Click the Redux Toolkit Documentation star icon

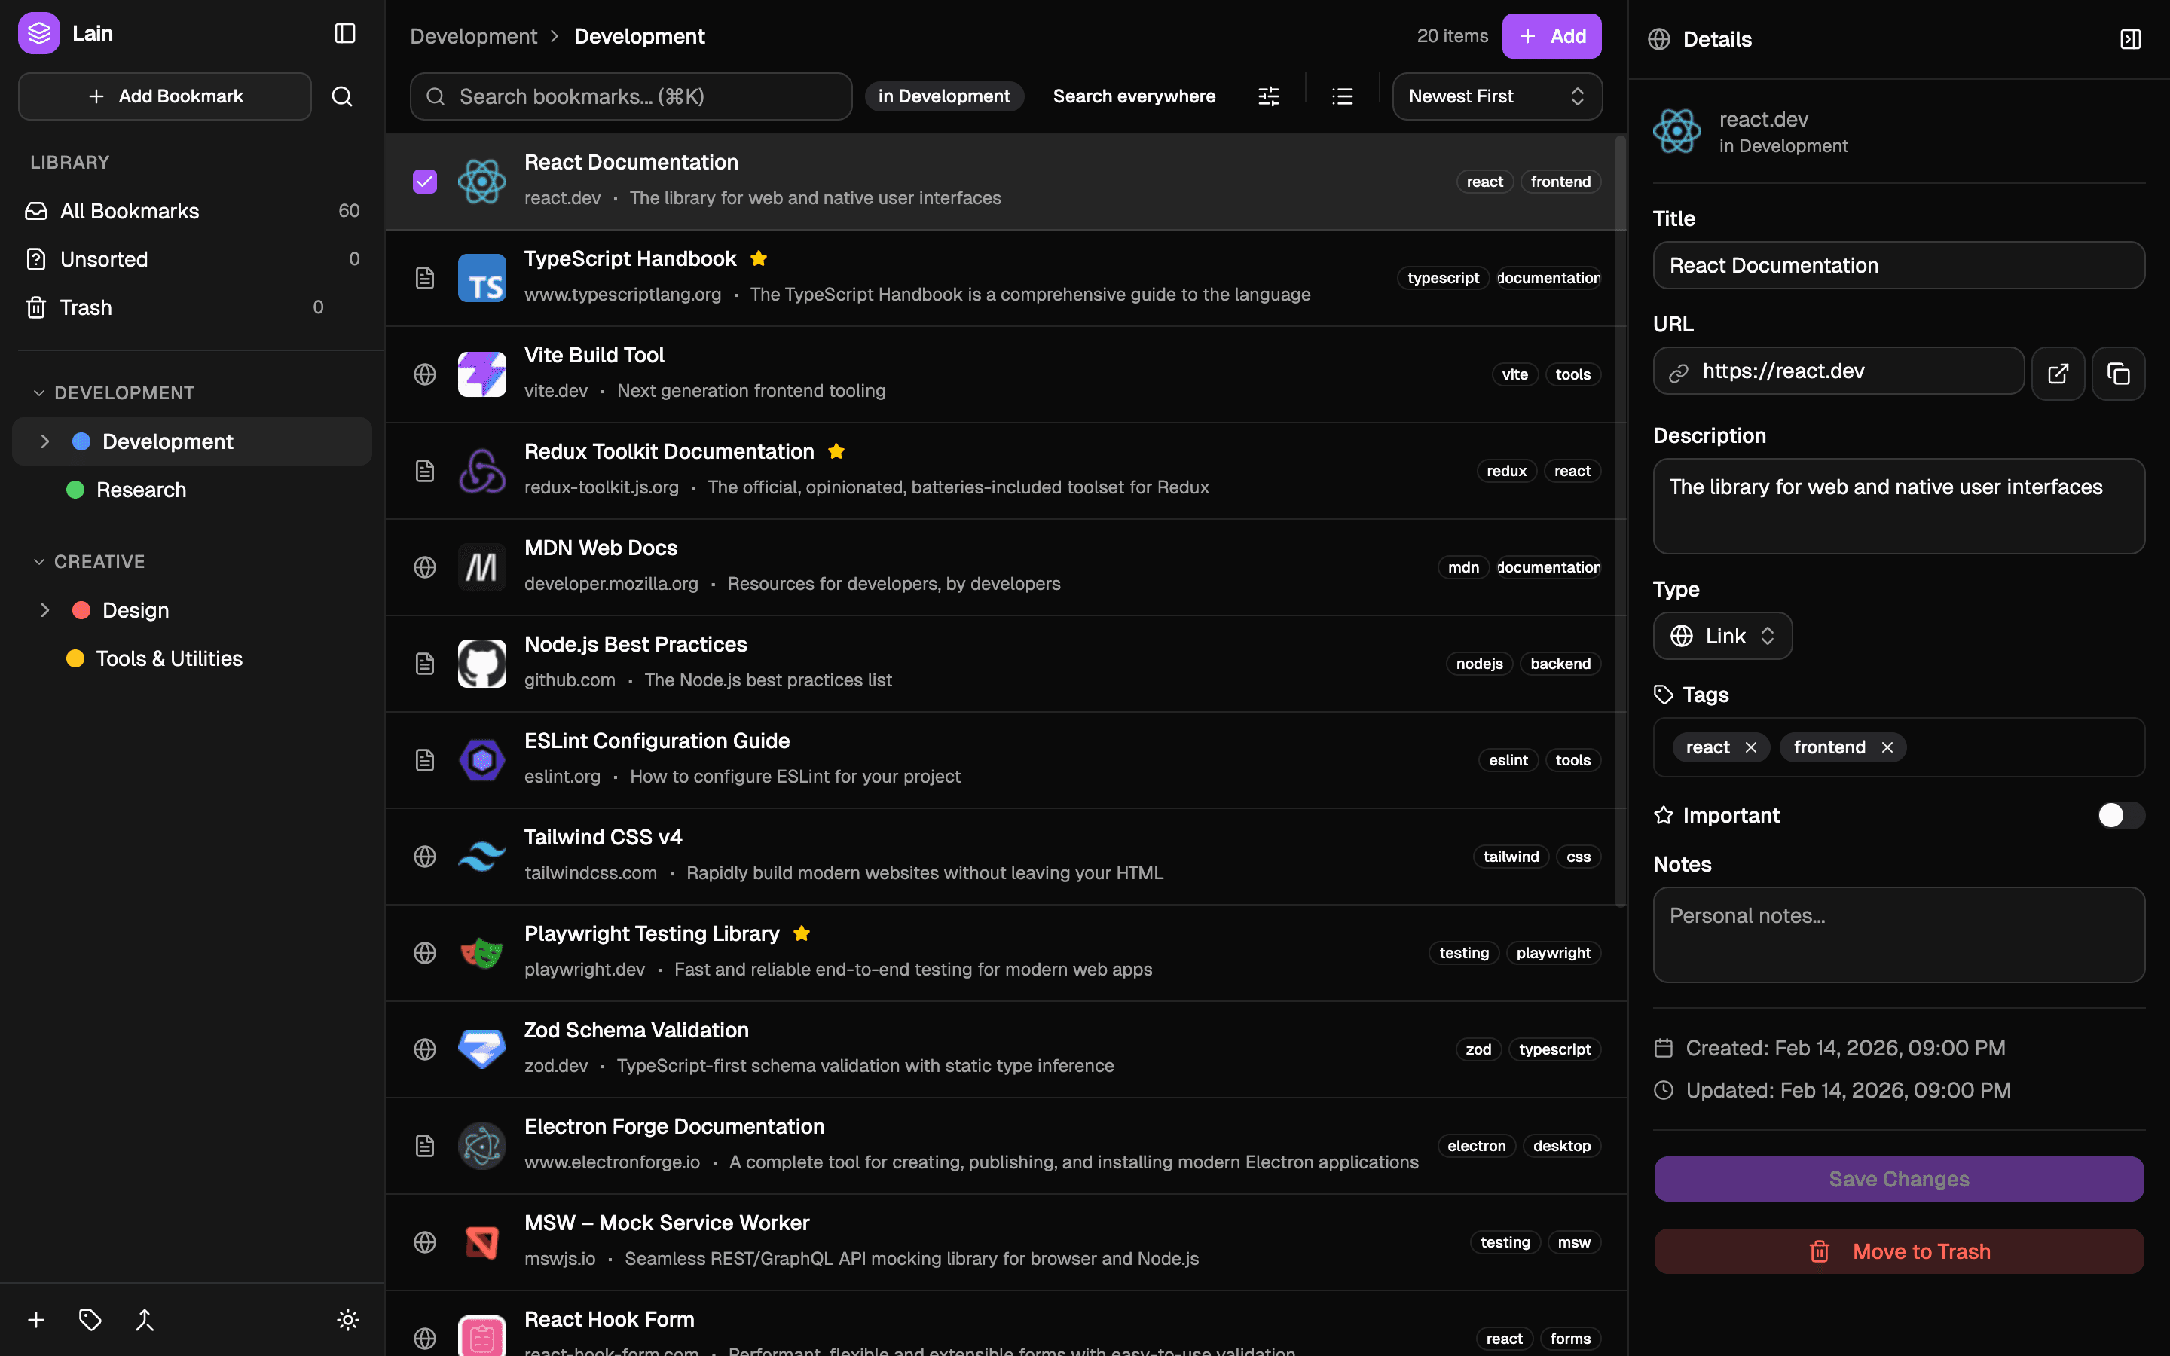click(x=836, y=451)
